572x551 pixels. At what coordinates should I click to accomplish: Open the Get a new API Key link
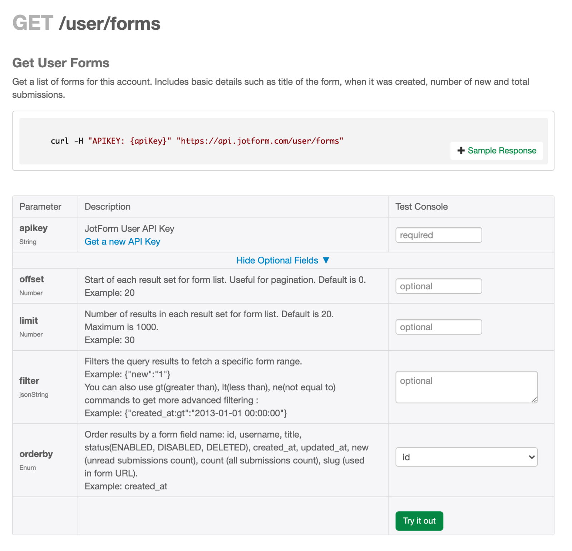click(x=122, y=242)
